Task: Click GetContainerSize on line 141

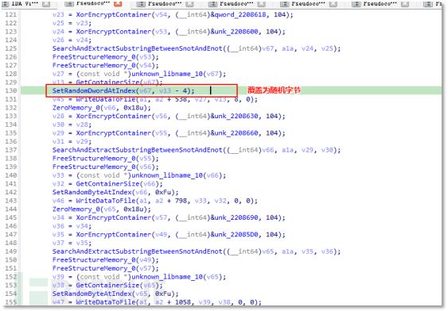Action: [107, 184]
